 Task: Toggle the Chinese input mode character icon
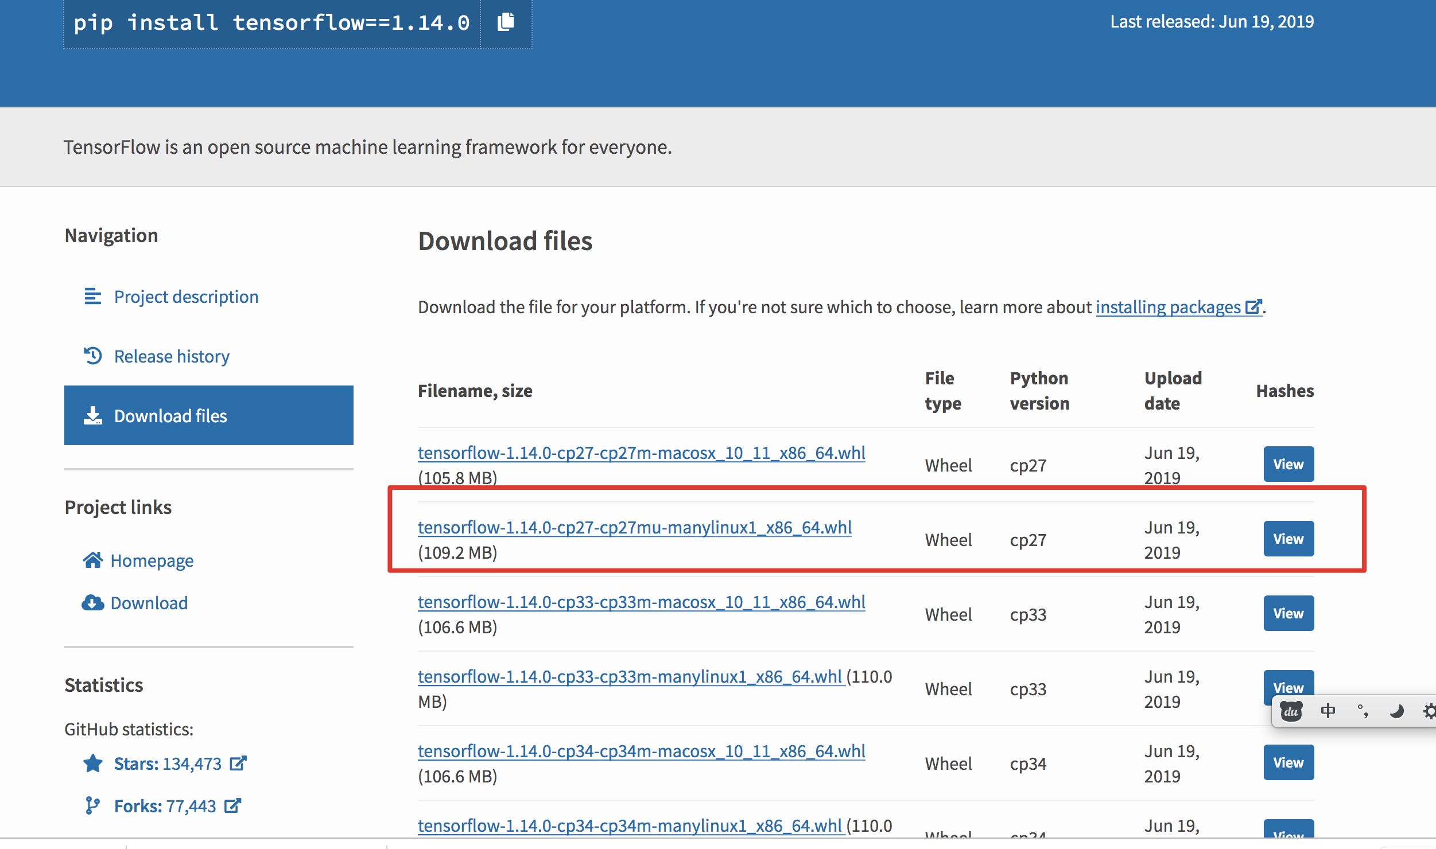pos(1328,711)
